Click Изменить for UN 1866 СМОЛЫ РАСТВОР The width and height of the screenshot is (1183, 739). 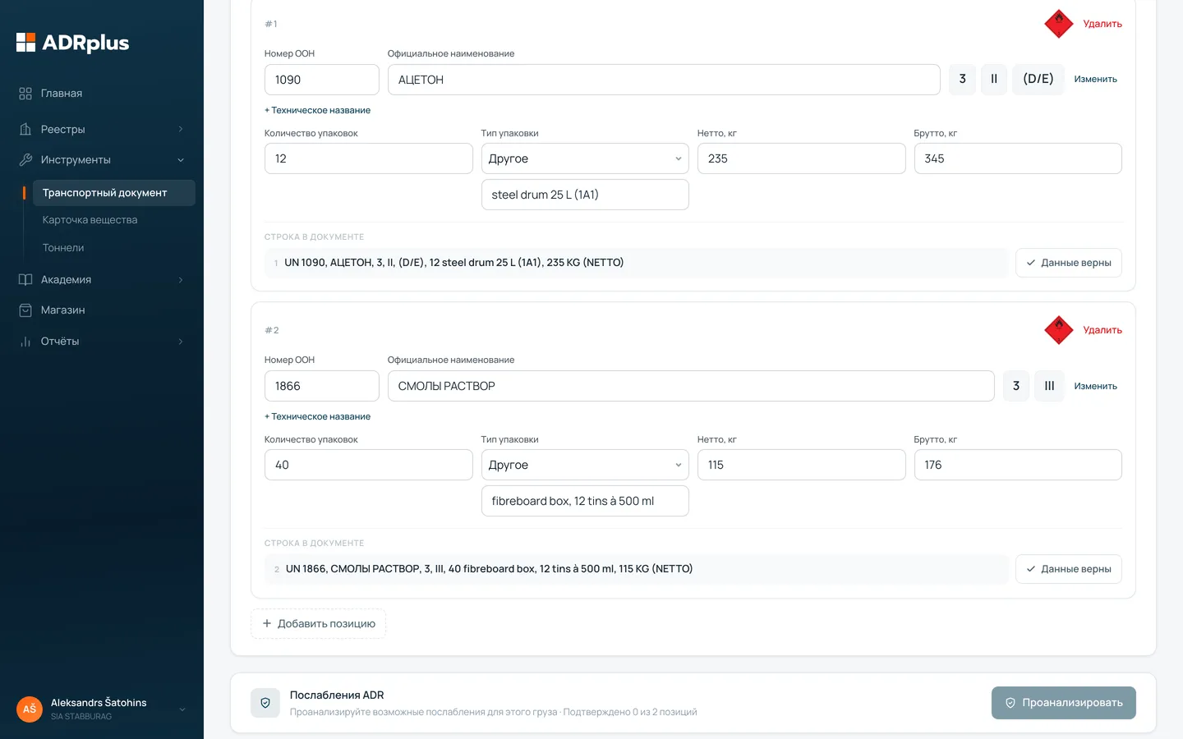click(x=1096, y=386)
